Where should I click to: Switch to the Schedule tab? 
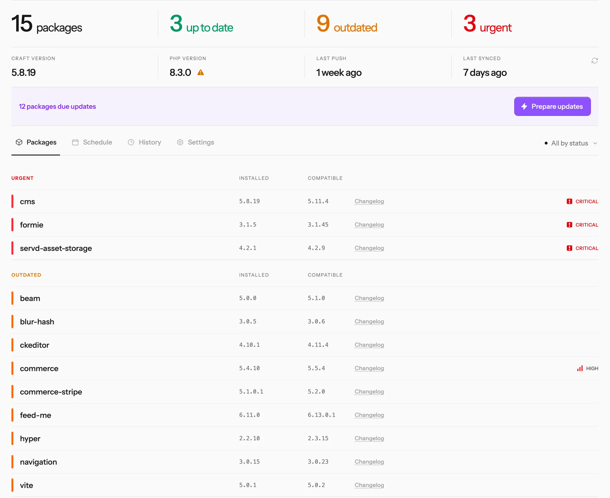click(92, 142)
